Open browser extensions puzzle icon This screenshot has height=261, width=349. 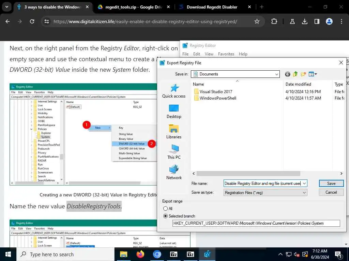(x=274, y=21)
